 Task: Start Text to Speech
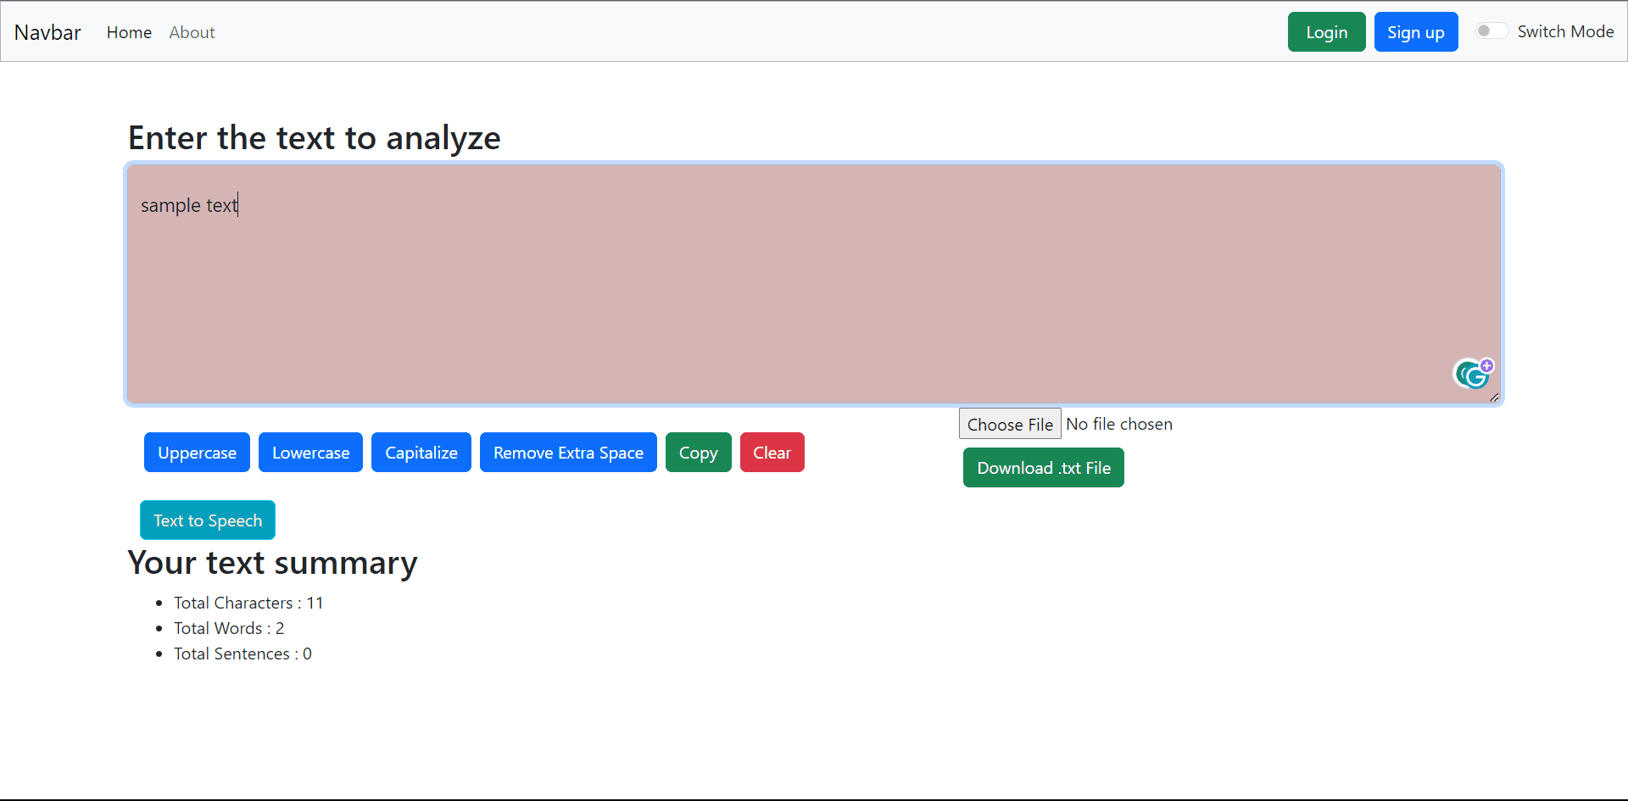point(208,520)
